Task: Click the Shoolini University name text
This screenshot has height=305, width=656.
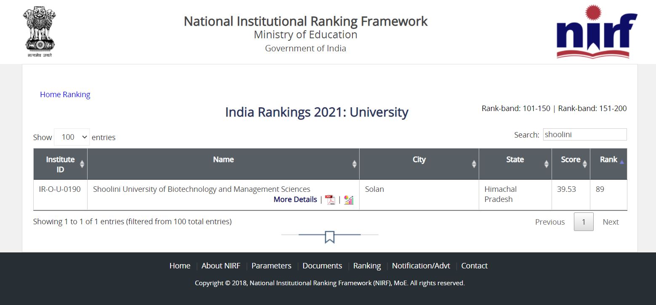Action: click(x=202, y=189)
